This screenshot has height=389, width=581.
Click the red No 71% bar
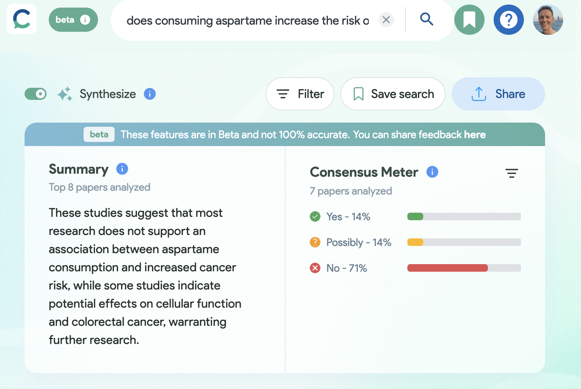(x=447, y=268)
